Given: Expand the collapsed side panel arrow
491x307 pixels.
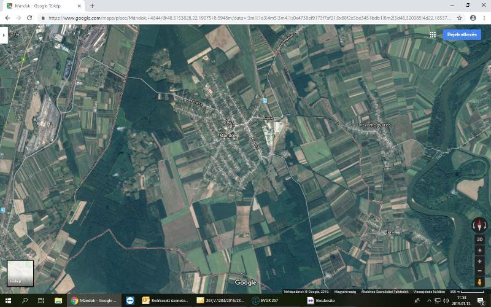Looking at the screenshot, I should pyautogui.click(x=4, y=35).
